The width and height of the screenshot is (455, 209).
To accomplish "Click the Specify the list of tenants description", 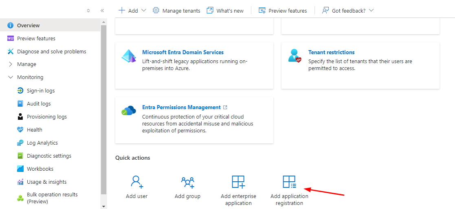I will (360, 65).
